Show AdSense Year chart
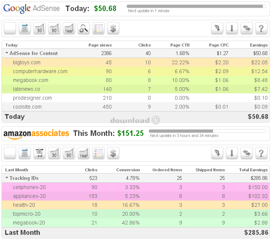The height and width of the screenshot is (240, 271). point(69,28)
